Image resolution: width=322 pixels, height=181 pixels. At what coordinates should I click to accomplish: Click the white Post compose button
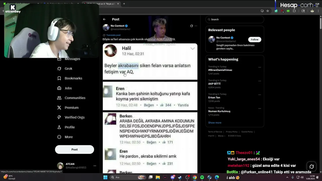[x=74, y=149]
